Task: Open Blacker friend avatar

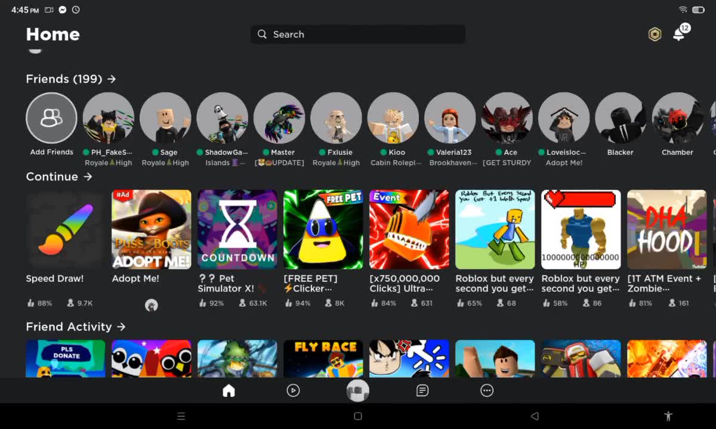Action: 621,118
